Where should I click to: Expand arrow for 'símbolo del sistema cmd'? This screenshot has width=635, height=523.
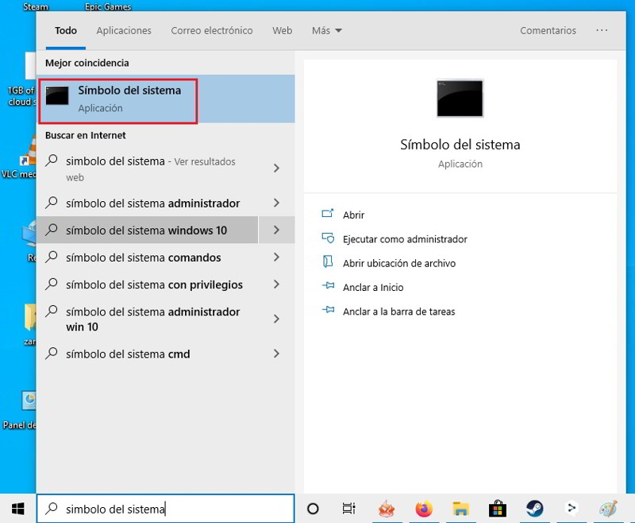276,354
